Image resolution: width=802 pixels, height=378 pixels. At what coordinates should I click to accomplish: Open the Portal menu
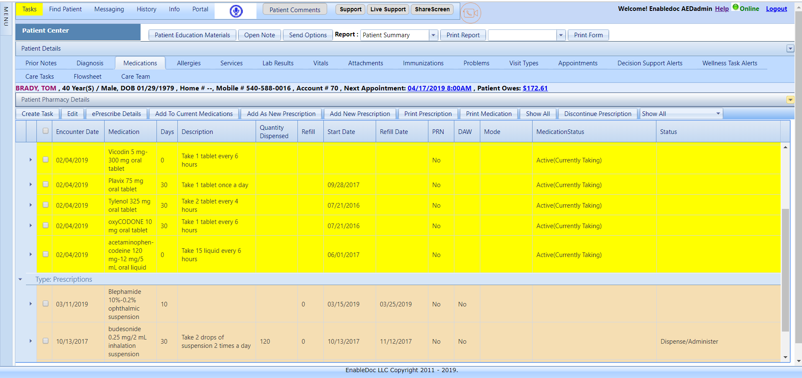click(x=200, y=9)
